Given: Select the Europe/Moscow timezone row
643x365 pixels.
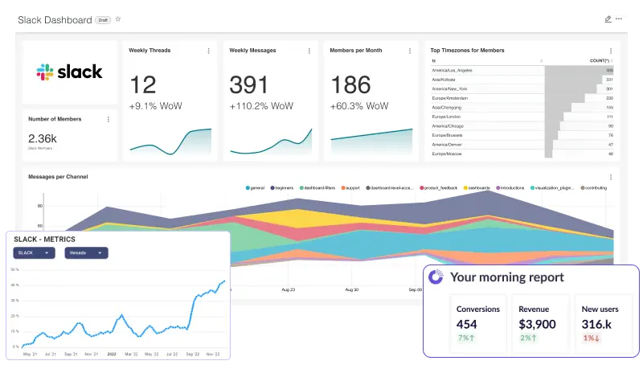Looking at the screenshot, I should coord(522,154).
